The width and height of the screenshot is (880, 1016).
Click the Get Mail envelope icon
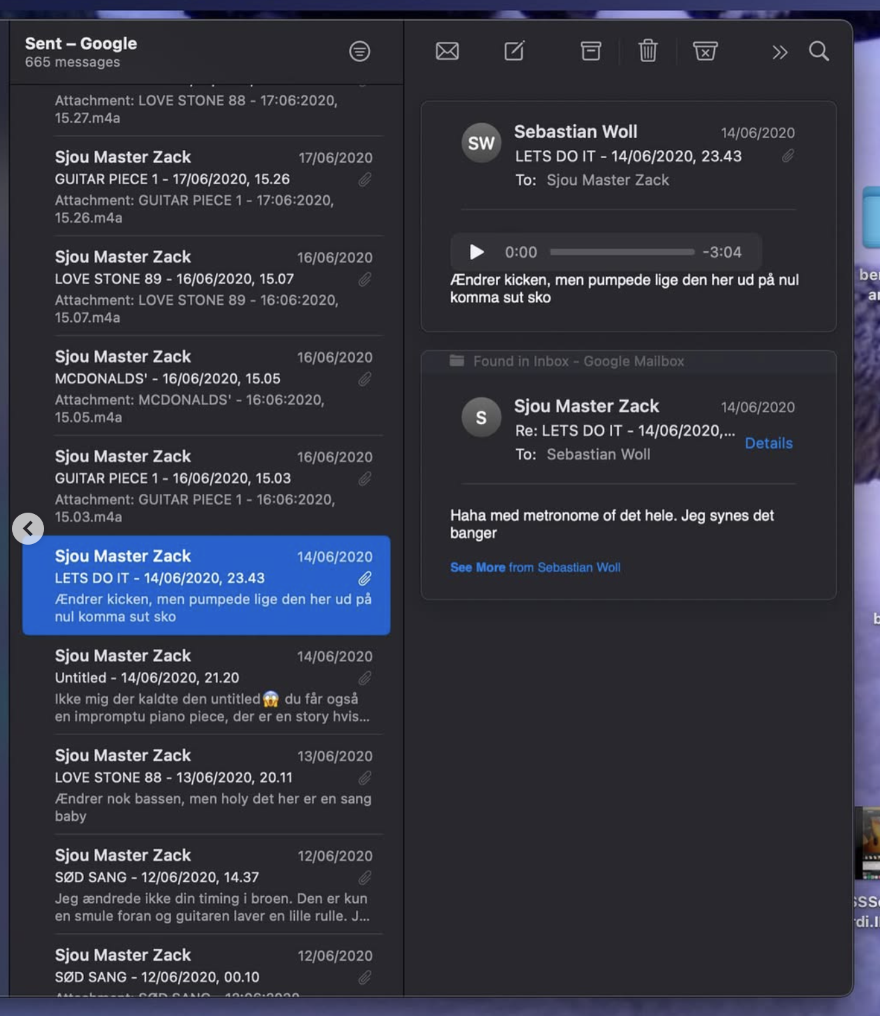447,51
